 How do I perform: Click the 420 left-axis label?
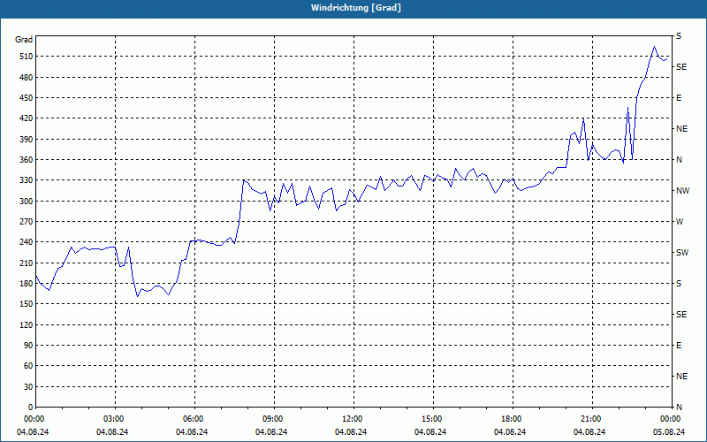point(27,118)
